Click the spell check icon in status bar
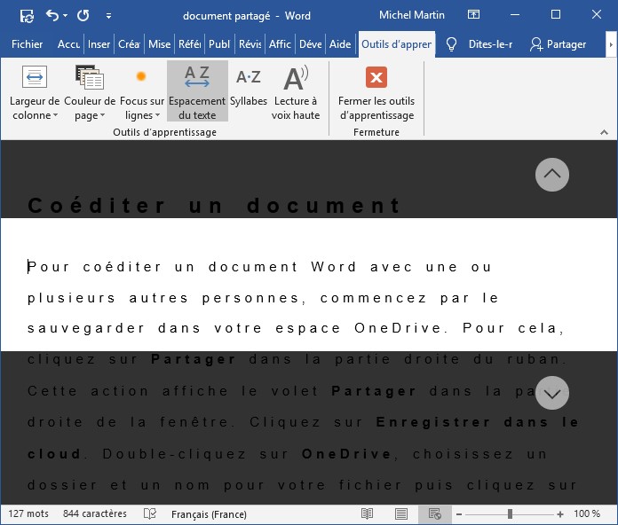Screen dimensions: 618x525 [150, 513]
